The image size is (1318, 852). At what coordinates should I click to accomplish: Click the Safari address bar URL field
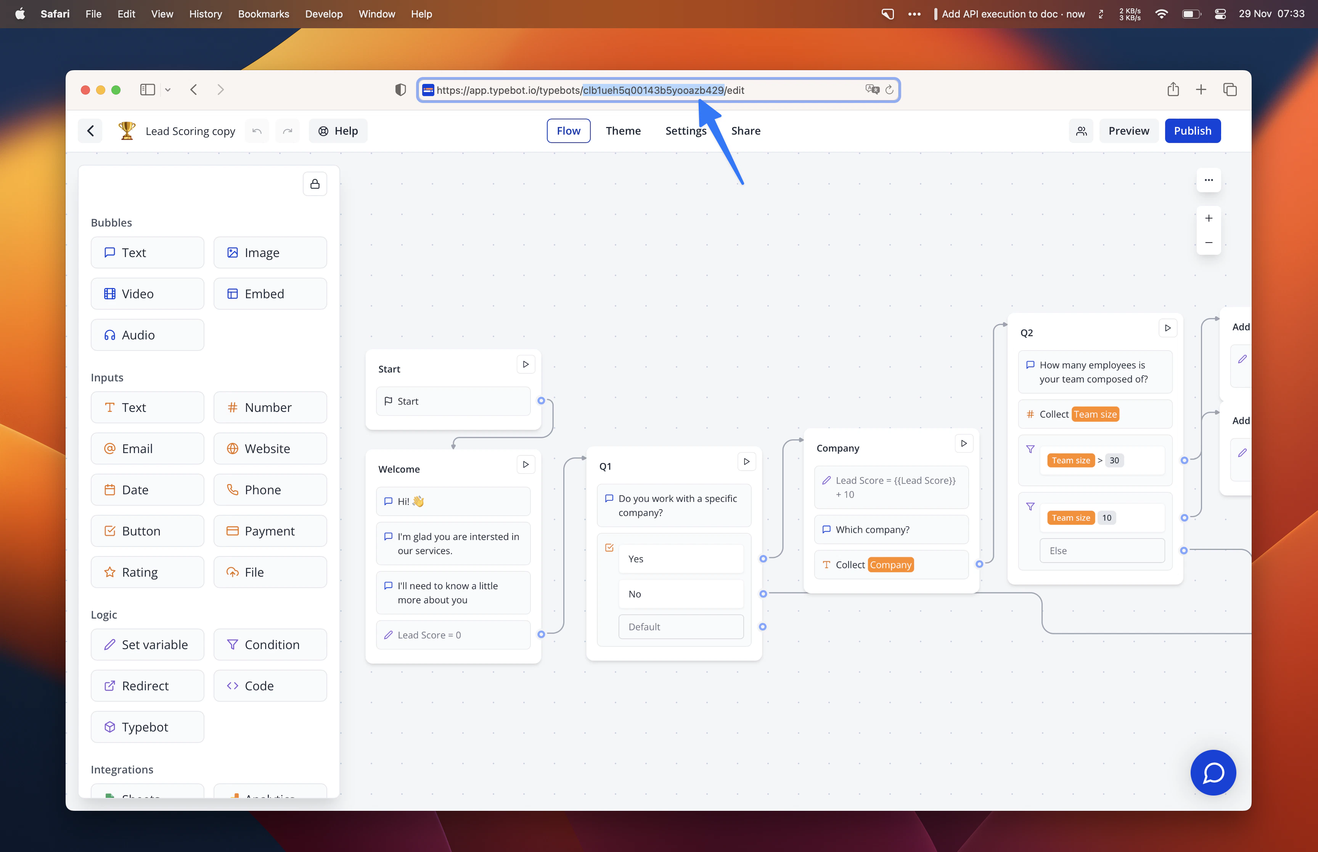click(x=653, y=90)
